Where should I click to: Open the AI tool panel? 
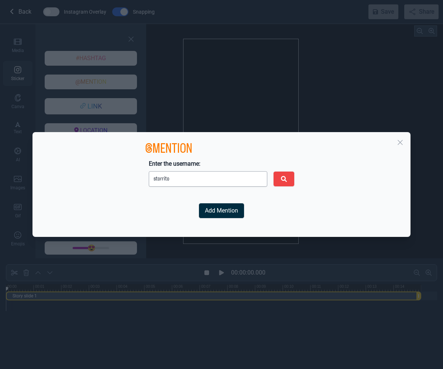tap(18, 155)
